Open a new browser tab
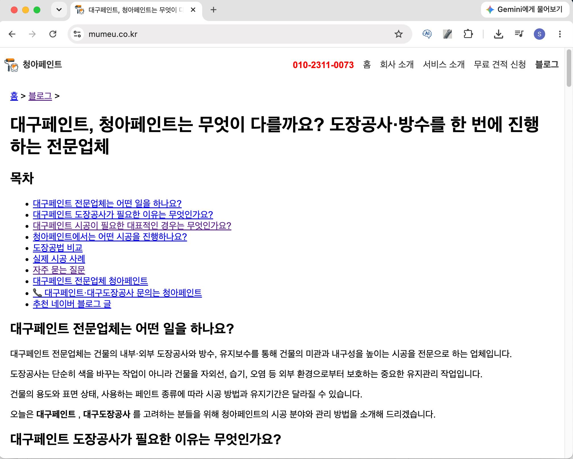 pyautogui.click(x=214, y=10)
